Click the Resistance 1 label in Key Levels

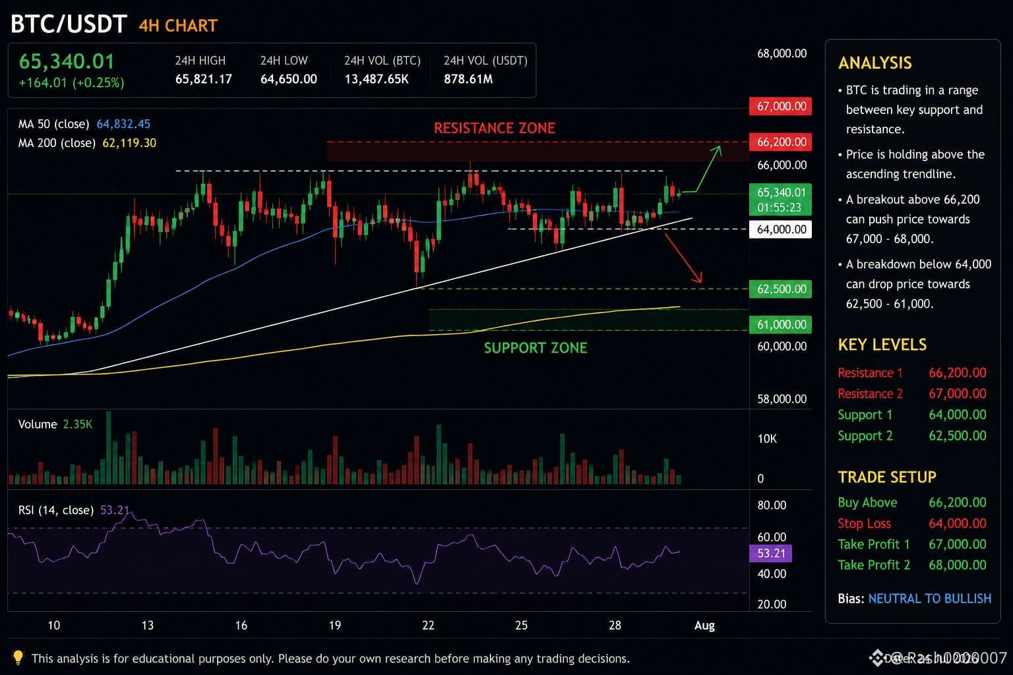coord(870,373)
